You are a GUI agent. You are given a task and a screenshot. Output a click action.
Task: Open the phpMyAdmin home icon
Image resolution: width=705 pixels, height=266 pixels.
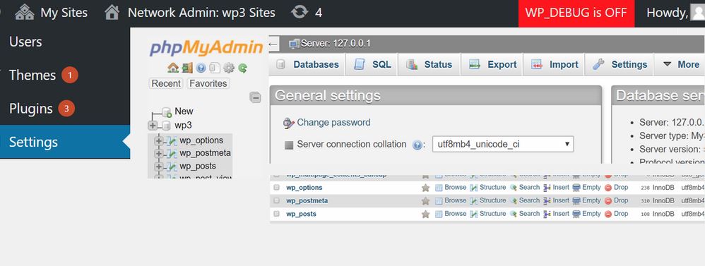(x=172, y=68)
